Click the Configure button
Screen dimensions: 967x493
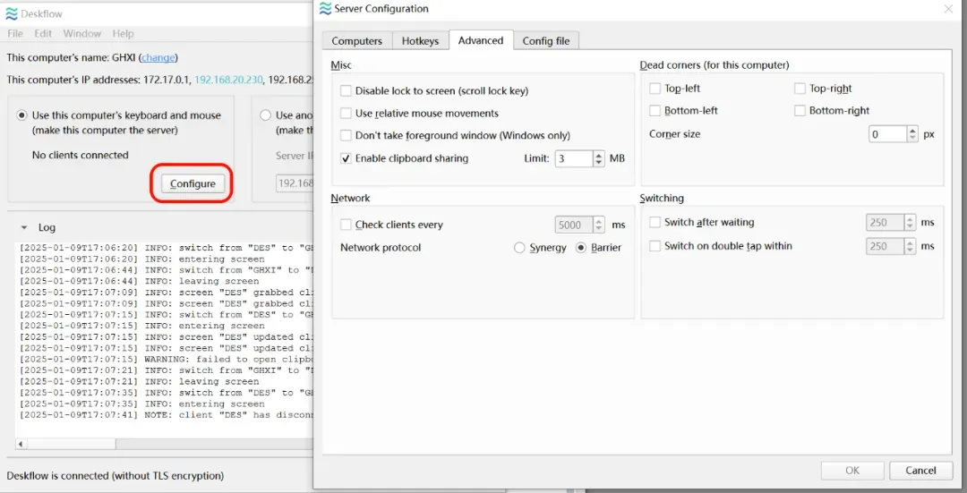(x=193, y=183)
